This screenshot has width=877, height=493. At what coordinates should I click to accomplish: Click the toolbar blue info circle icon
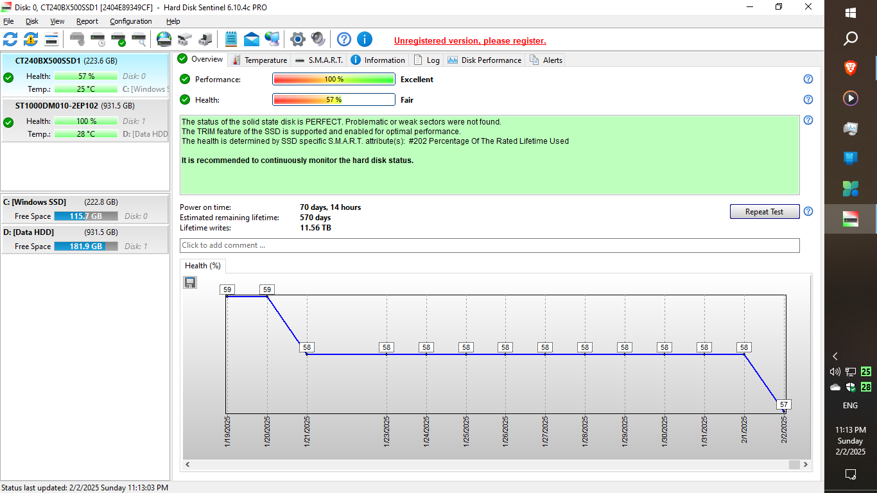pyautogui.click(x=365, y=39)
